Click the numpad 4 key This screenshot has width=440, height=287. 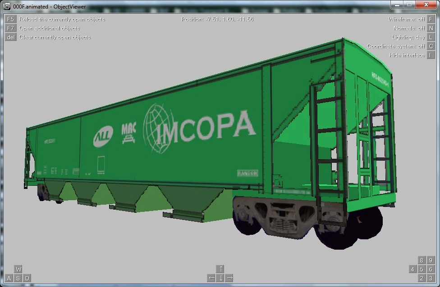click(412, 269)
